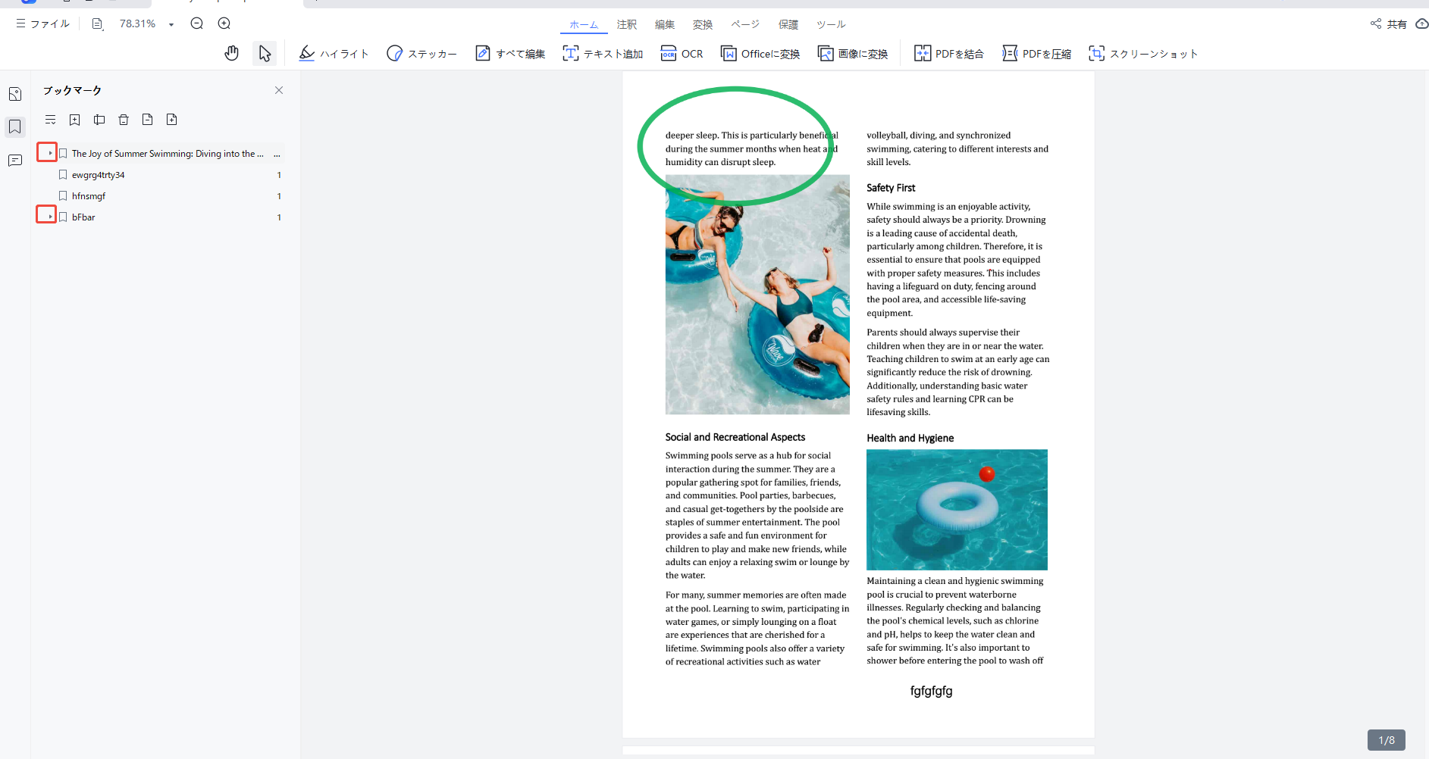1429x759 pixels.
Task: Zoom out with the minus magnifier
Action: pyautogui.click(x=197, y=23)
